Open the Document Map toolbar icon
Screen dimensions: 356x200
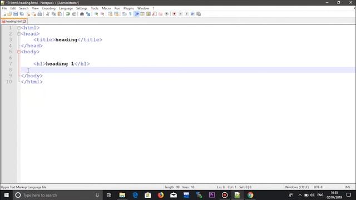(149, 14)
